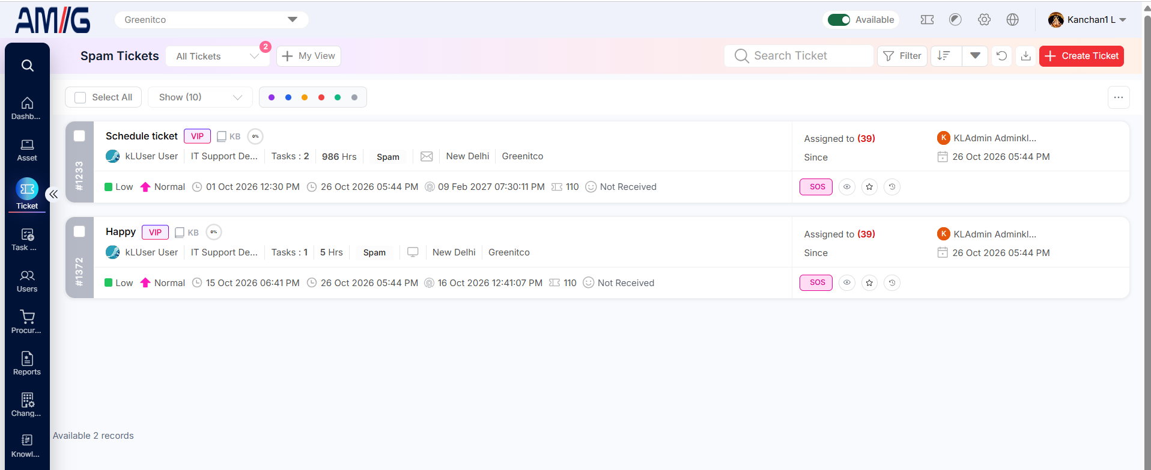The image size is (1151, 470).
Task: Open the three-dots more options menu
Action: coord(1119,97)
